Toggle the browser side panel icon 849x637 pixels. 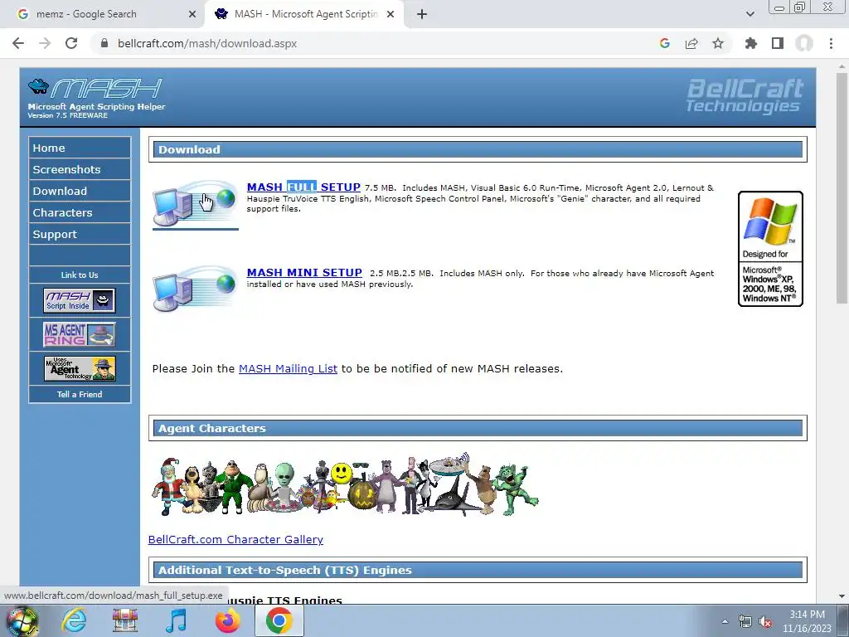tap(778, 43)
